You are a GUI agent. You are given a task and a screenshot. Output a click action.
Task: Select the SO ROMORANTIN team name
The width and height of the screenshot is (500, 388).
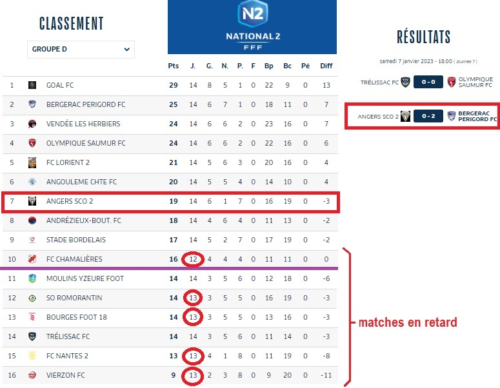click(74, 298)
